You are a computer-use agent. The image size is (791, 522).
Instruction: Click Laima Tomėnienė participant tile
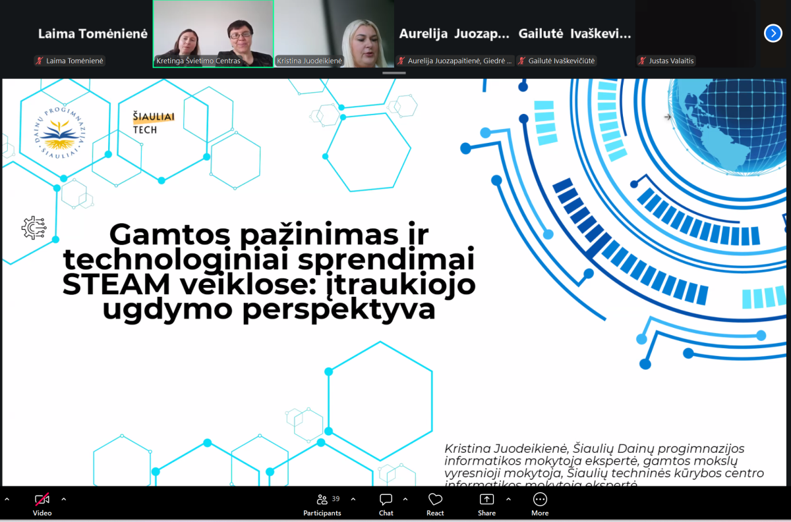pos(92,34)
